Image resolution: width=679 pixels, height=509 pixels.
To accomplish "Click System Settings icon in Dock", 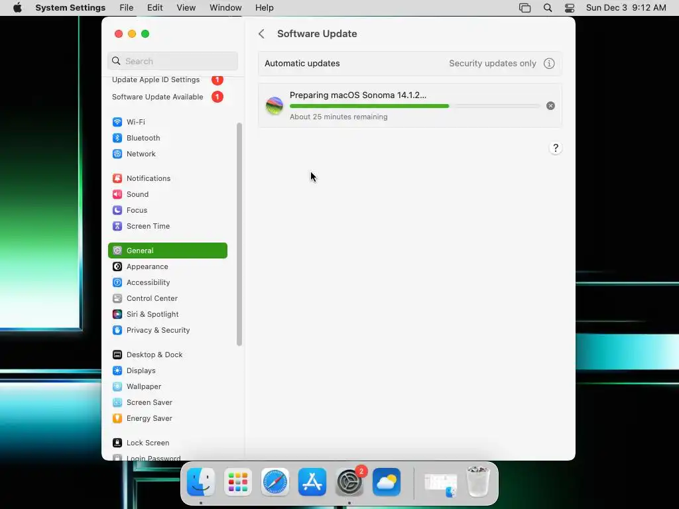I will (x=349, y=482).
